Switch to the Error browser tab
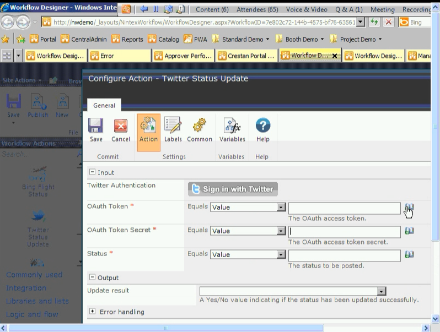 point(119,56)
